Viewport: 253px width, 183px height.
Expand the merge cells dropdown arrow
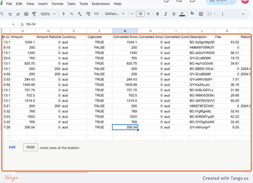[215, 14]
